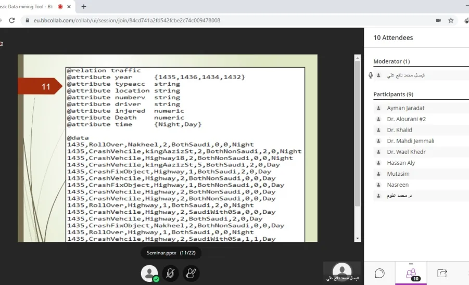
Task: Click Mutasim's avatar icon
Action: click(x=378, y=174)
